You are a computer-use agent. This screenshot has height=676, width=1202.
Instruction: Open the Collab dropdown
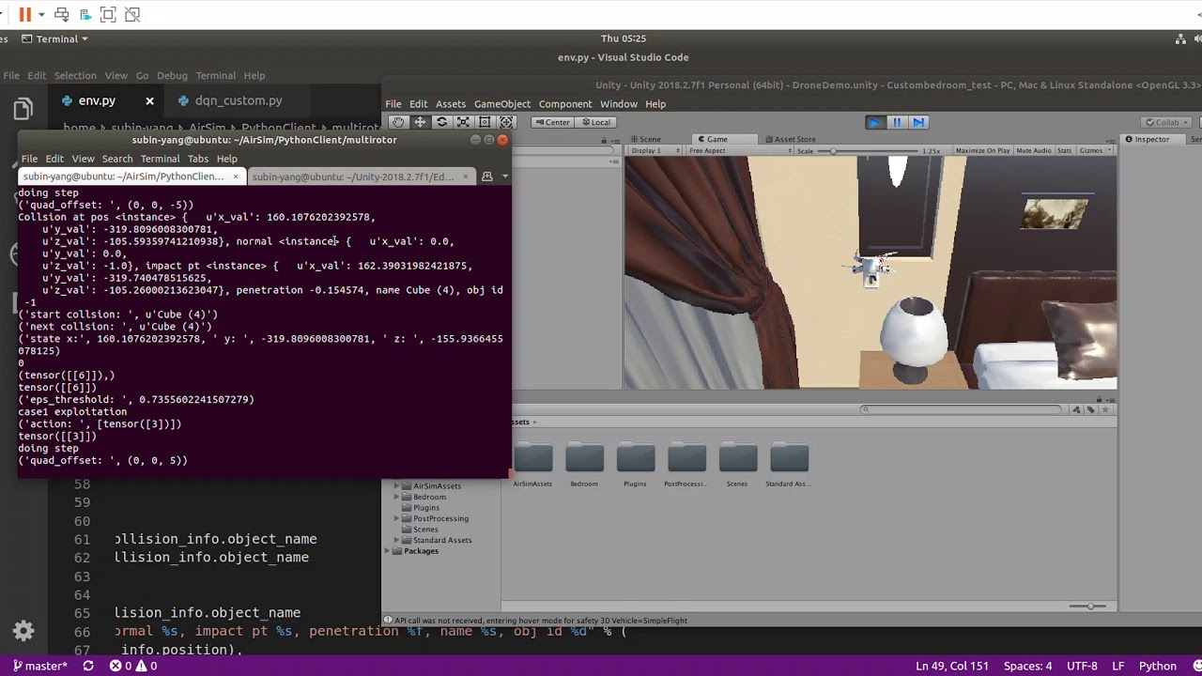(1168, 122)
